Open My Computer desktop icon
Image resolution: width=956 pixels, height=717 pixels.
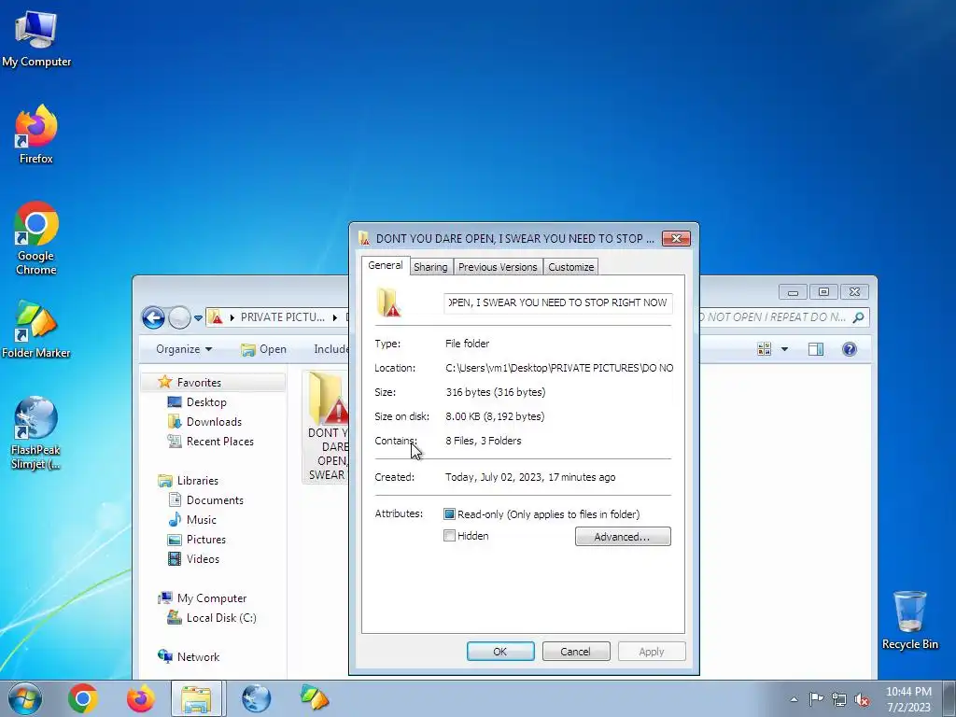click(x=36, y=40)
